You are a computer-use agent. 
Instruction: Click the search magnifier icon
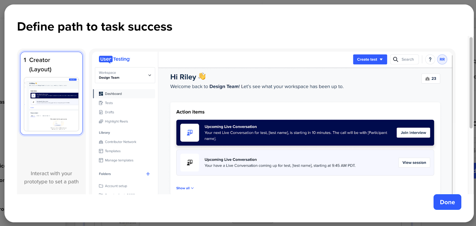click(x=396, y=59)
